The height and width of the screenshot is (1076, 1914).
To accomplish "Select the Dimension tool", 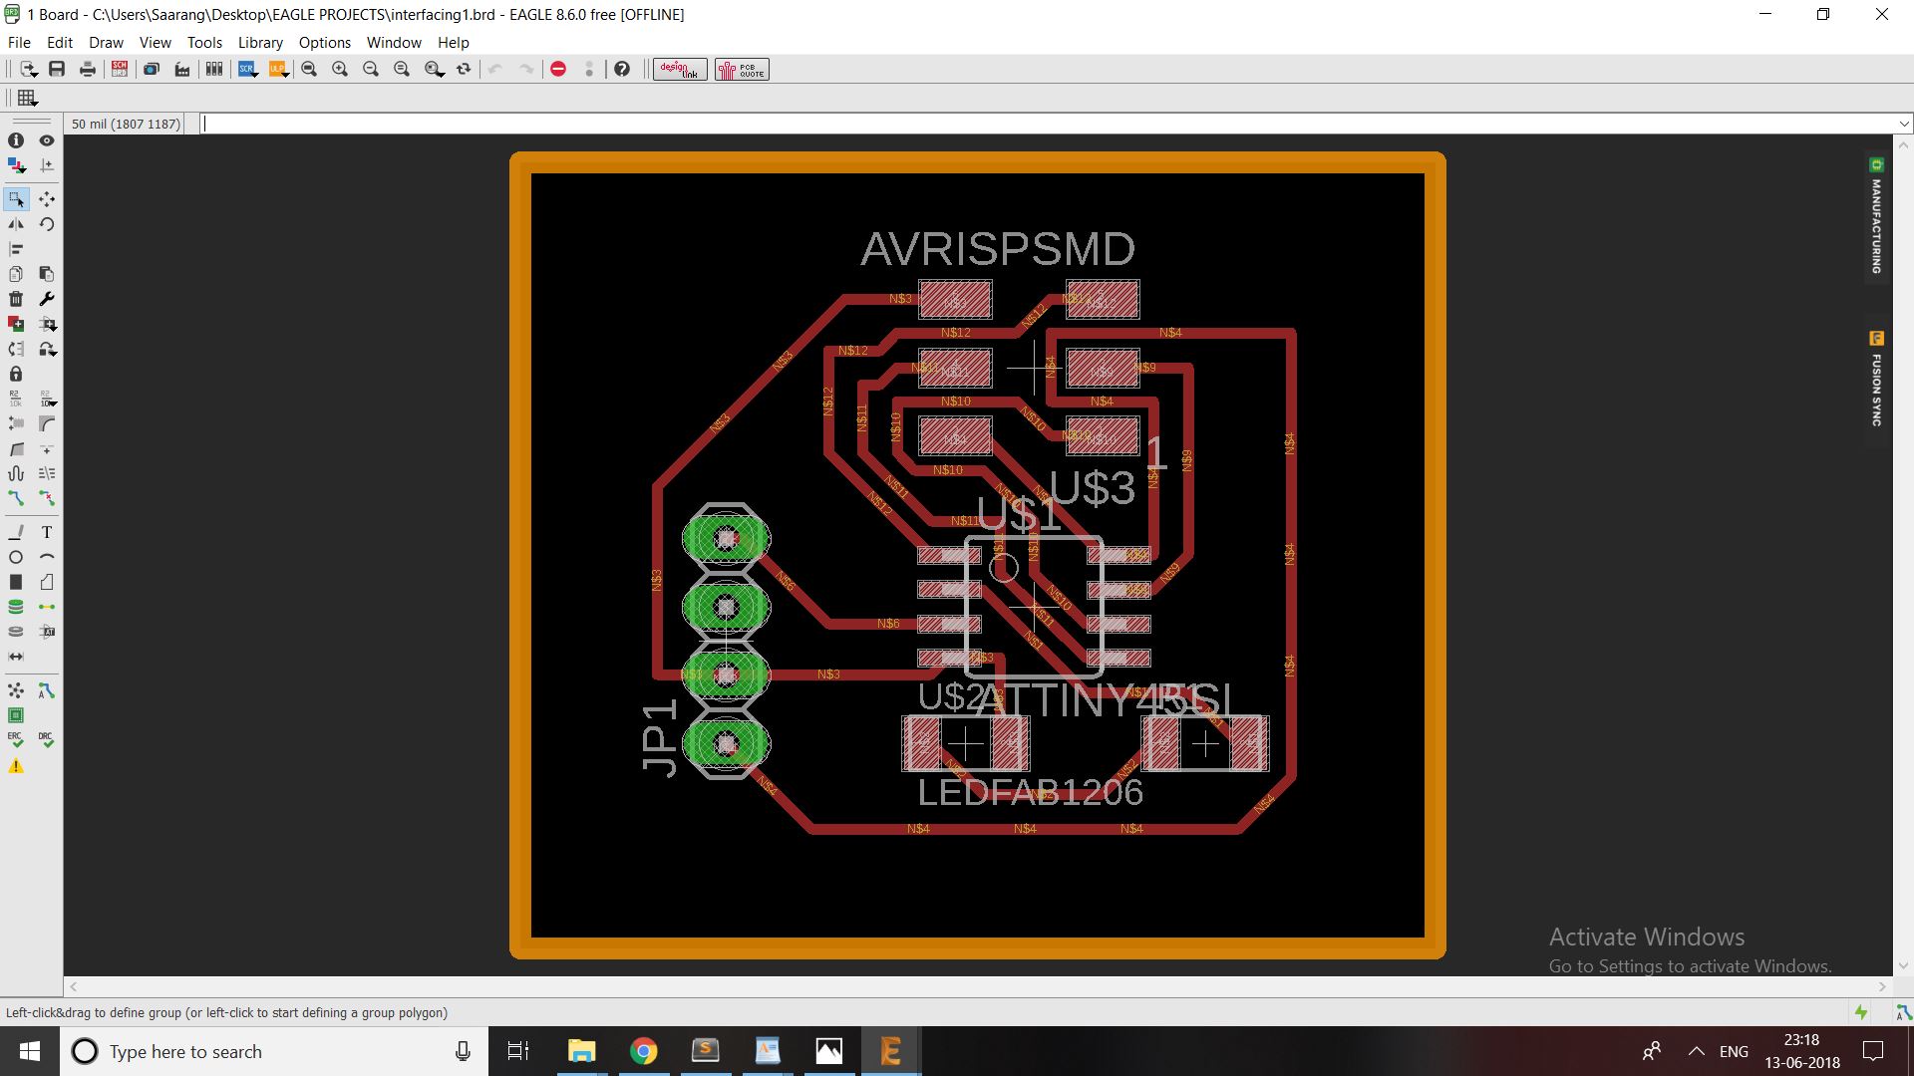I will click(x=16, y=657).
